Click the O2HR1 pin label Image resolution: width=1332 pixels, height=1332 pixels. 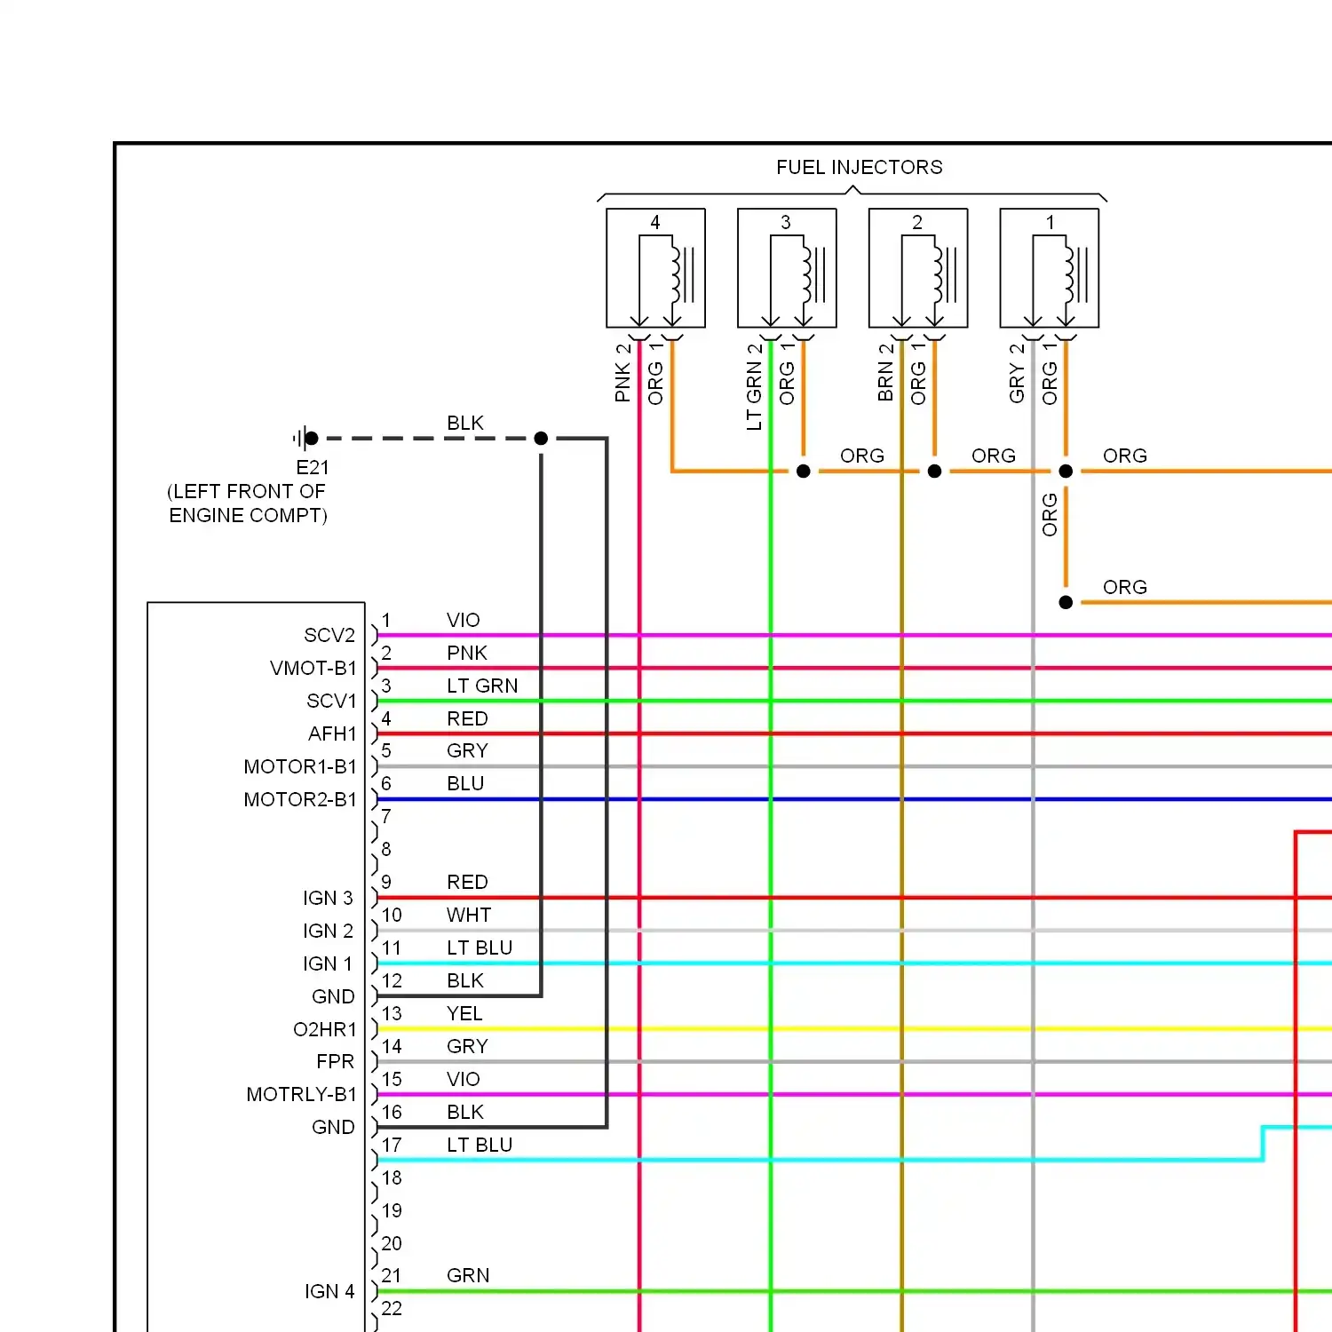coord(325,1029)
